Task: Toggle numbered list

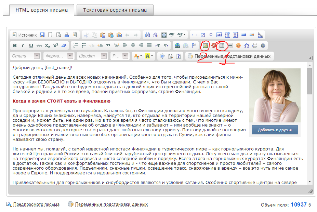Action: (x=76, y=45)
